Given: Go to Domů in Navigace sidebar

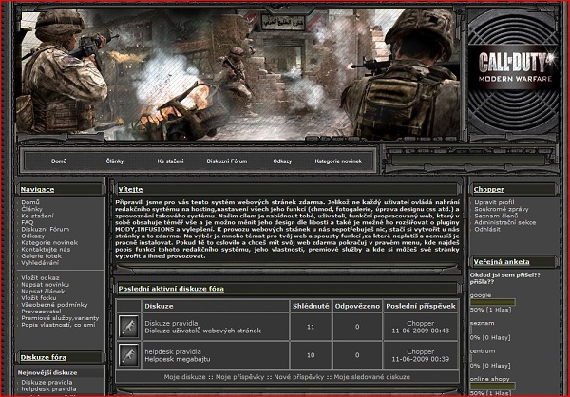Looking at the screenshot, I should pyautogui.click(x=30, y=202).
